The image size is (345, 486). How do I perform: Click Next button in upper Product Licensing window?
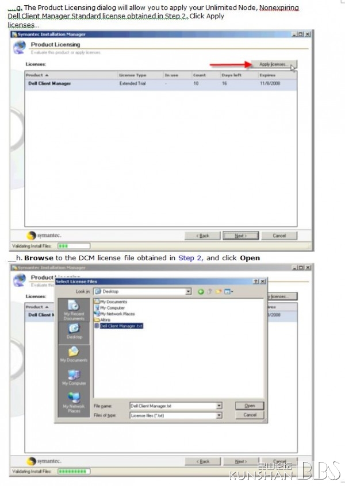coord(240,236)
